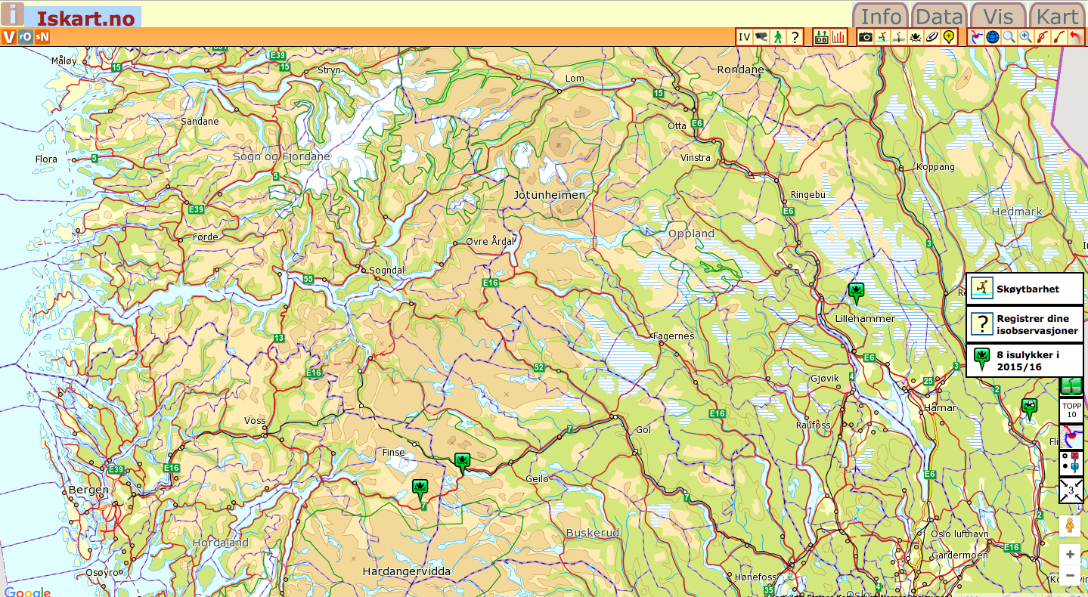Open the globe icon in the toolbar

(993, 37)
